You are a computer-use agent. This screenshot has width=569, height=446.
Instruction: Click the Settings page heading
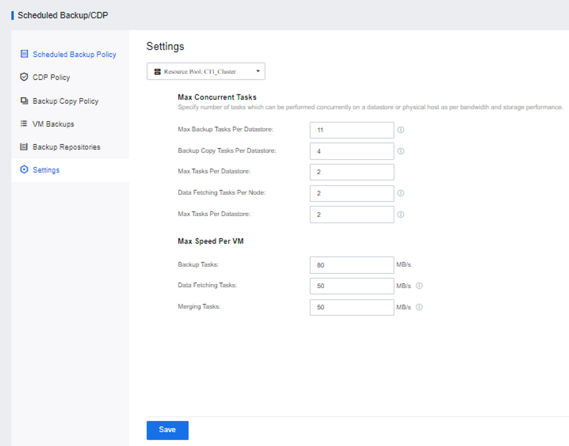pos(165,47)
